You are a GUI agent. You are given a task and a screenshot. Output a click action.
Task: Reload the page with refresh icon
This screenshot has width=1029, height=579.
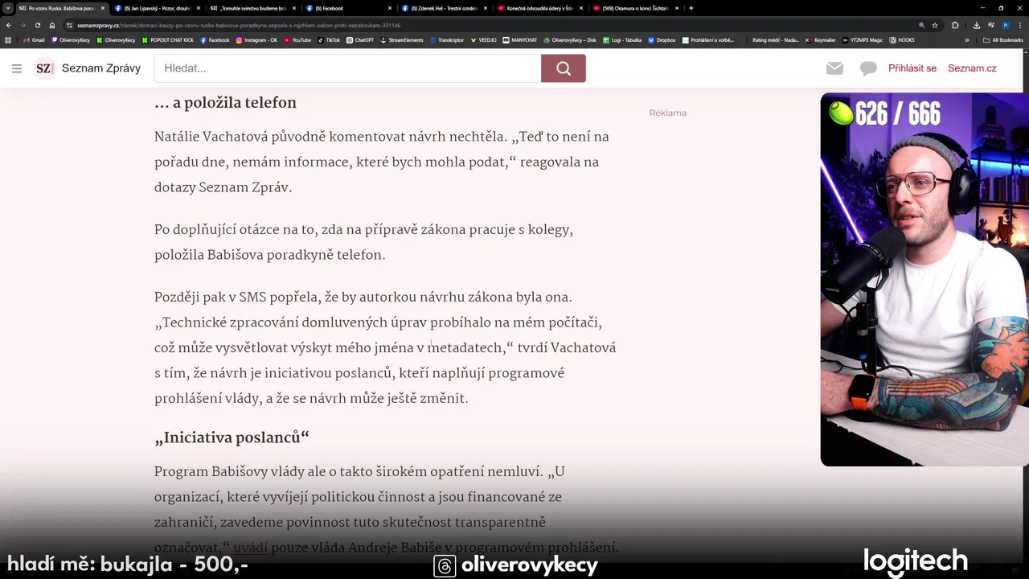point(37,25)
